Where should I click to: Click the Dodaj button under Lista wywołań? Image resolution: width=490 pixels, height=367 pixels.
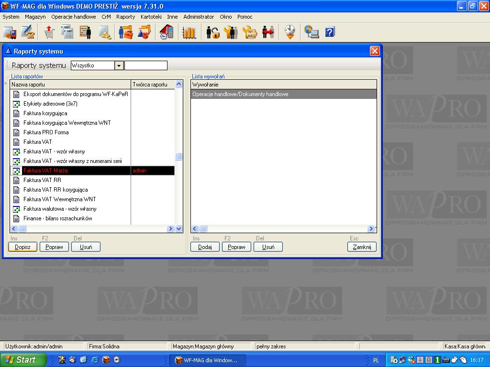click(x=205, y=247)
